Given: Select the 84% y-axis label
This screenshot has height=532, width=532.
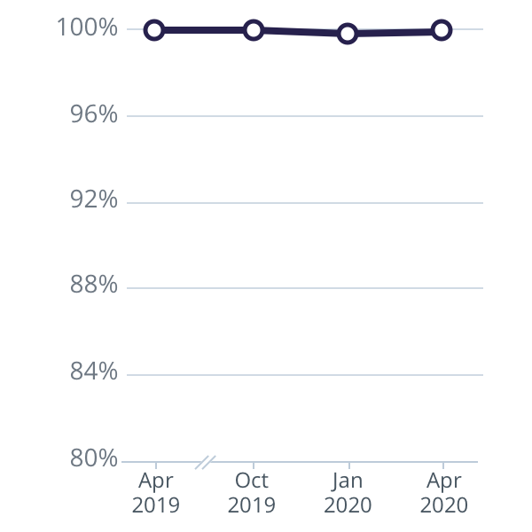Looking at the screenshot, I should [93, 372].
